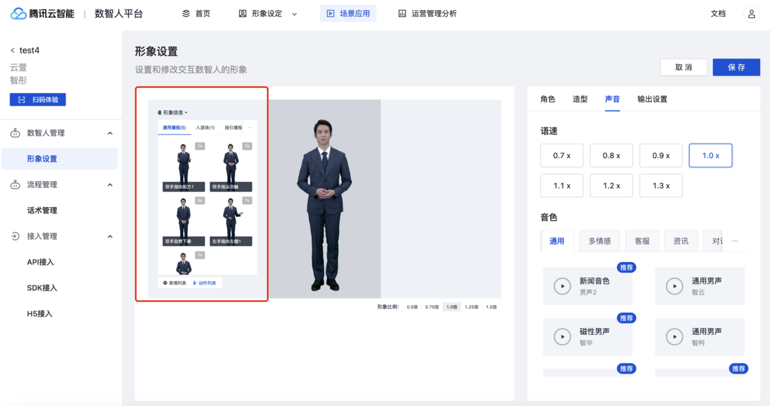Switch to the 造型 tab
The width and height of the screenshot is (770, 406).
coord(580,99)
